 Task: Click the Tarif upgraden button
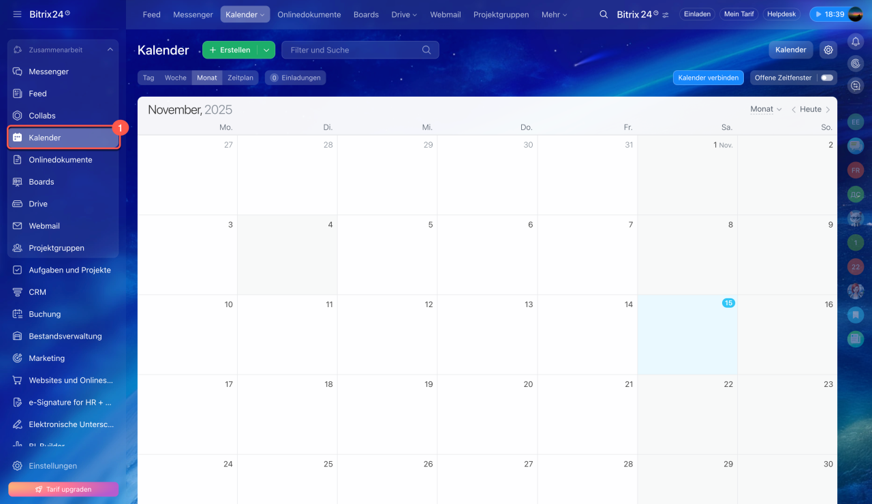tap(63, 489)
